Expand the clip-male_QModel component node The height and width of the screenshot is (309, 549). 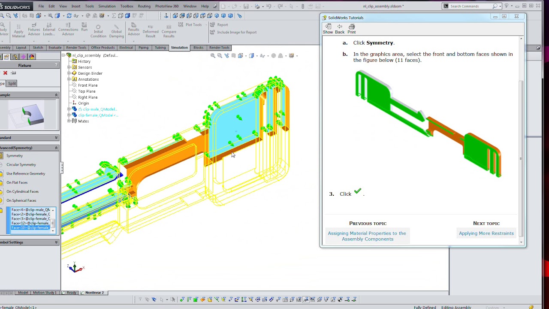pyautogui.click(x=69, y=109)
